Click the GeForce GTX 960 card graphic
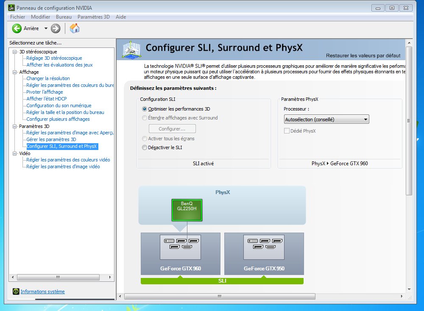The height and width of the screenshot is (311, 424). pyautogui.click(x=180, y=253)
